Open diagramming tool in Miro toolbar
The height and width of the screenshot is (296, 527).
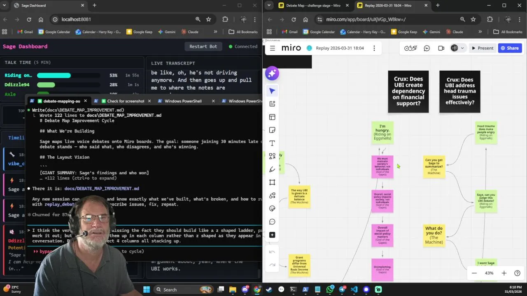(x=272, y=196)
